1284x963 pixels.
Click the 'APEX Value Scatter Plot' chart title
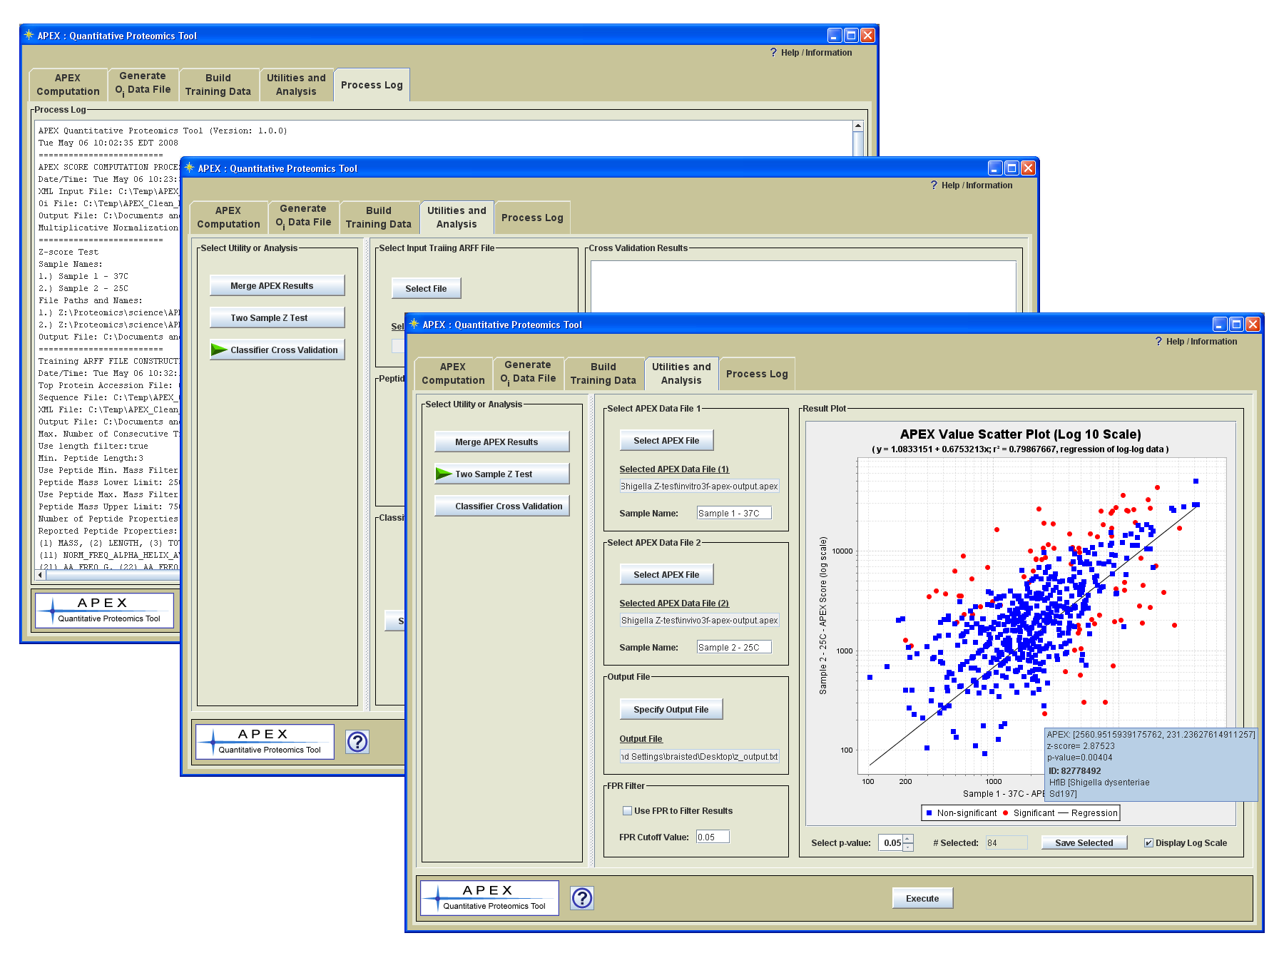[x=1020, y=434]
